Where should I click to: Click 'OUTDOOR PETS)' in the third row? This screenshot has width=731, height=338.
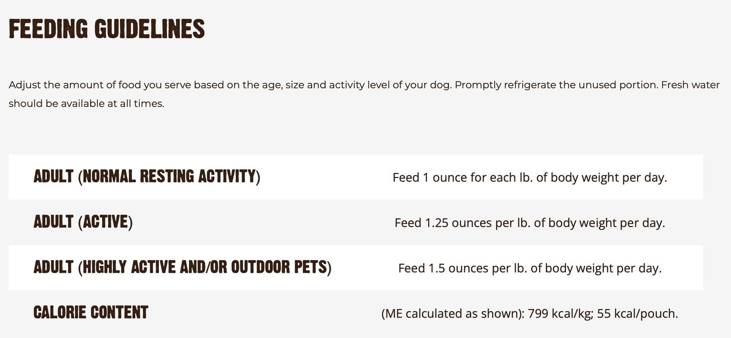point(281,267)
